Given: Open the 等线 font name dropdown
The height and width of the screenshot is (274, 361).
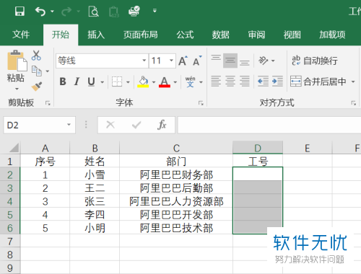Looking at the screenshot, I should tap(144, 61).
